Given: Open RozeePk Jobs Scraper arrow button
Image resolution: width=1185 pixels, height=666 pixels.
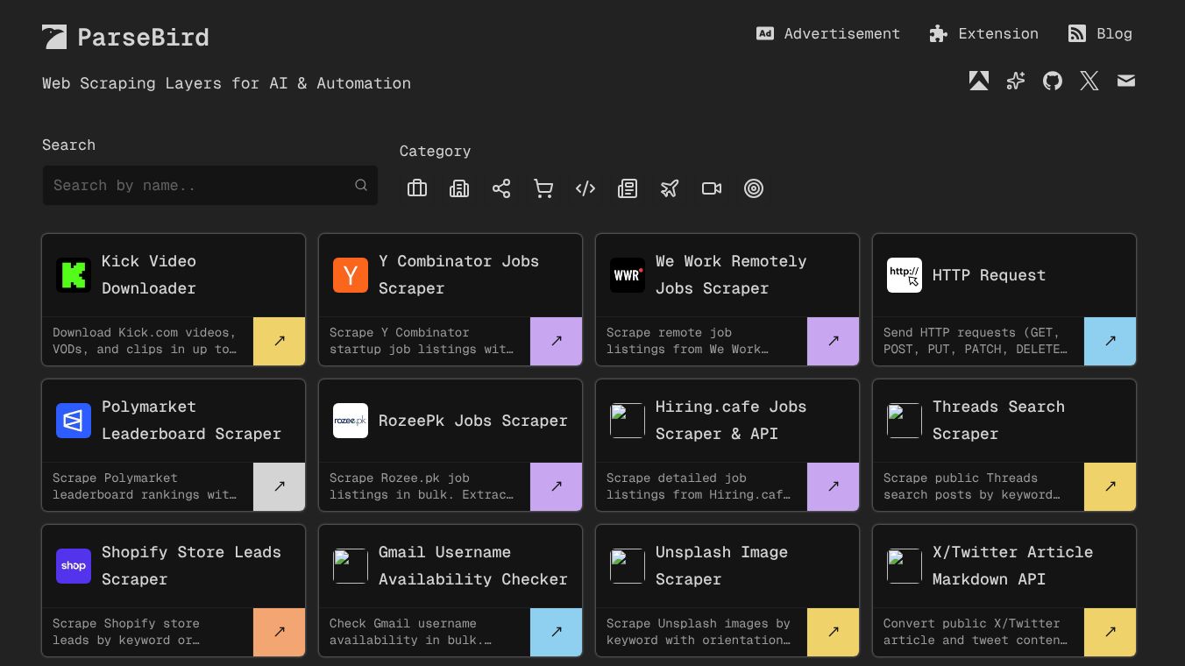Looking at the screenshot, I should coord(557,486).
